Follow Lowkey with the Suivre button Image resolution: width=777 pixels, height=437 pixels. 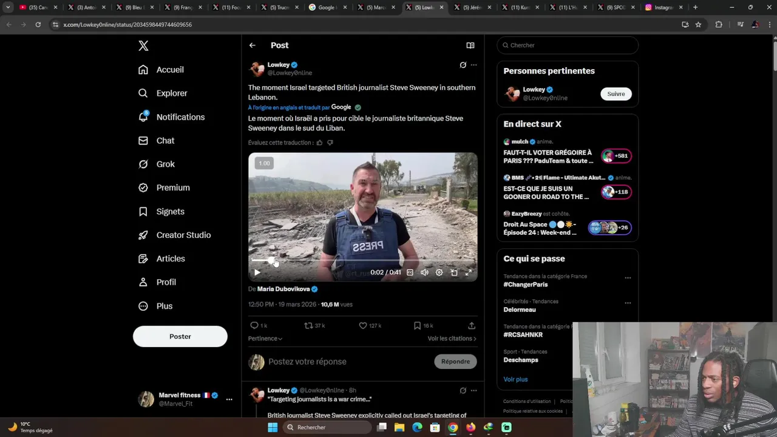616,94
